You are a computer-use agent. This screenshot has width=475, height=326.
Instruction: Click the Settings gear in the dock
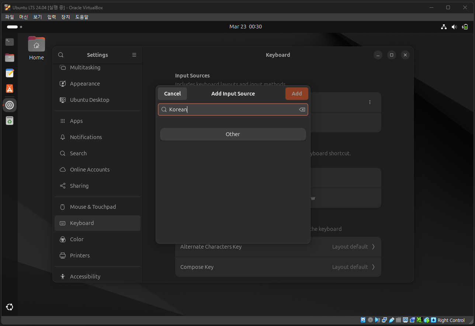point(10,105)
